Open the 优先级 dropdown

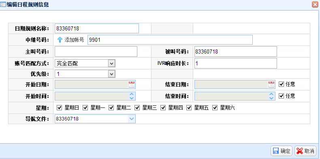tap(111, 74)
